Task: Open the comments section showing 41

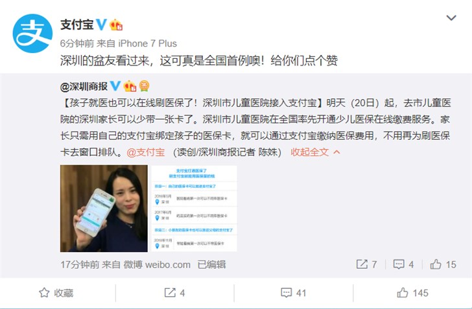Action: click(x=294, y=293)
